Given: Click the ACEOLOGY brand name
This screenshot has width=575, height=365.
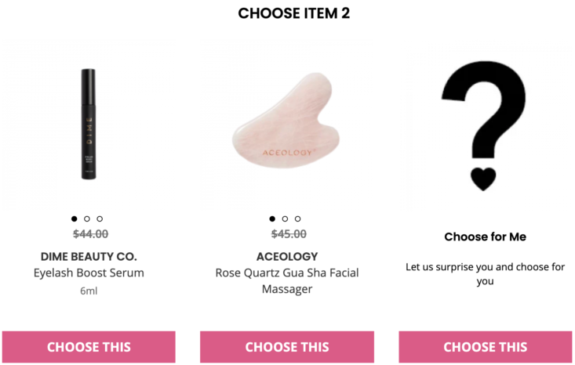Looking at the screenshot, I should point(287,257).
